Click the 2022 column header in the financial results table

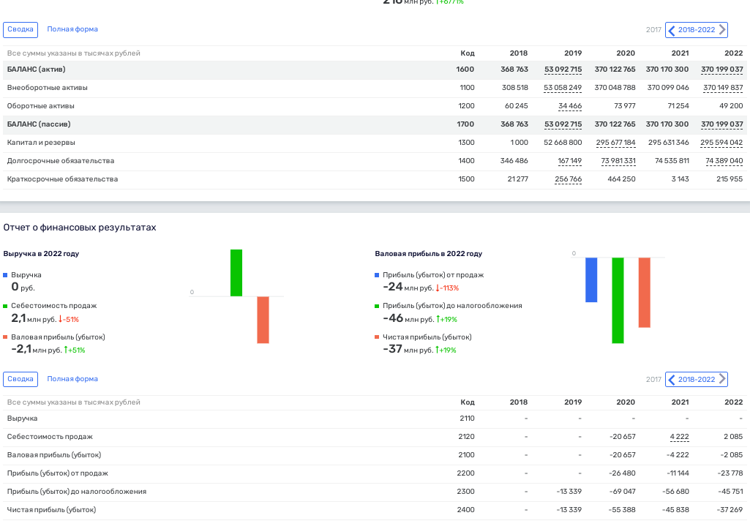(734, 402)
